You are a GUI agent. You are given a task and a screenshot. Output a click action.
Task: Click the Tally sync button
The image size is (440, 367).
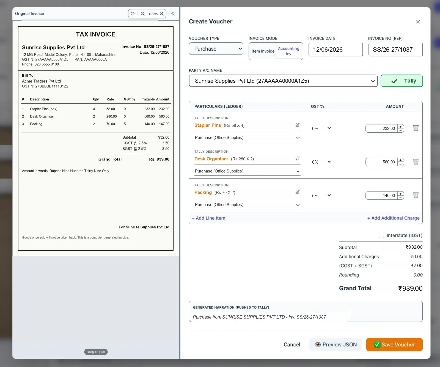402,81
